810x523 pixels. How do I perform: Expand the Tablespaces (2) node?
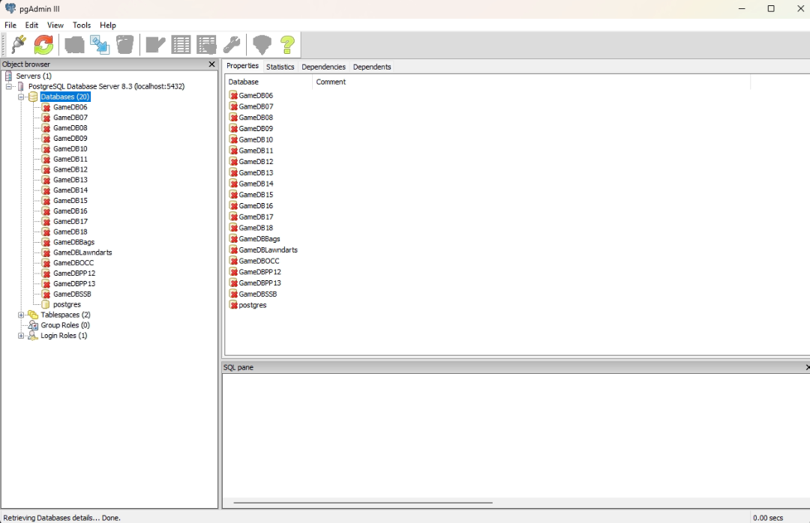tap(22, 315)
